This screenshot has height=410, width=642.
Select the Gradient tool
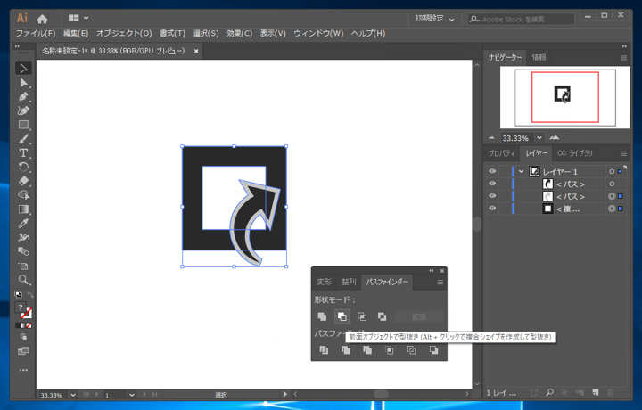pos(23,209)
